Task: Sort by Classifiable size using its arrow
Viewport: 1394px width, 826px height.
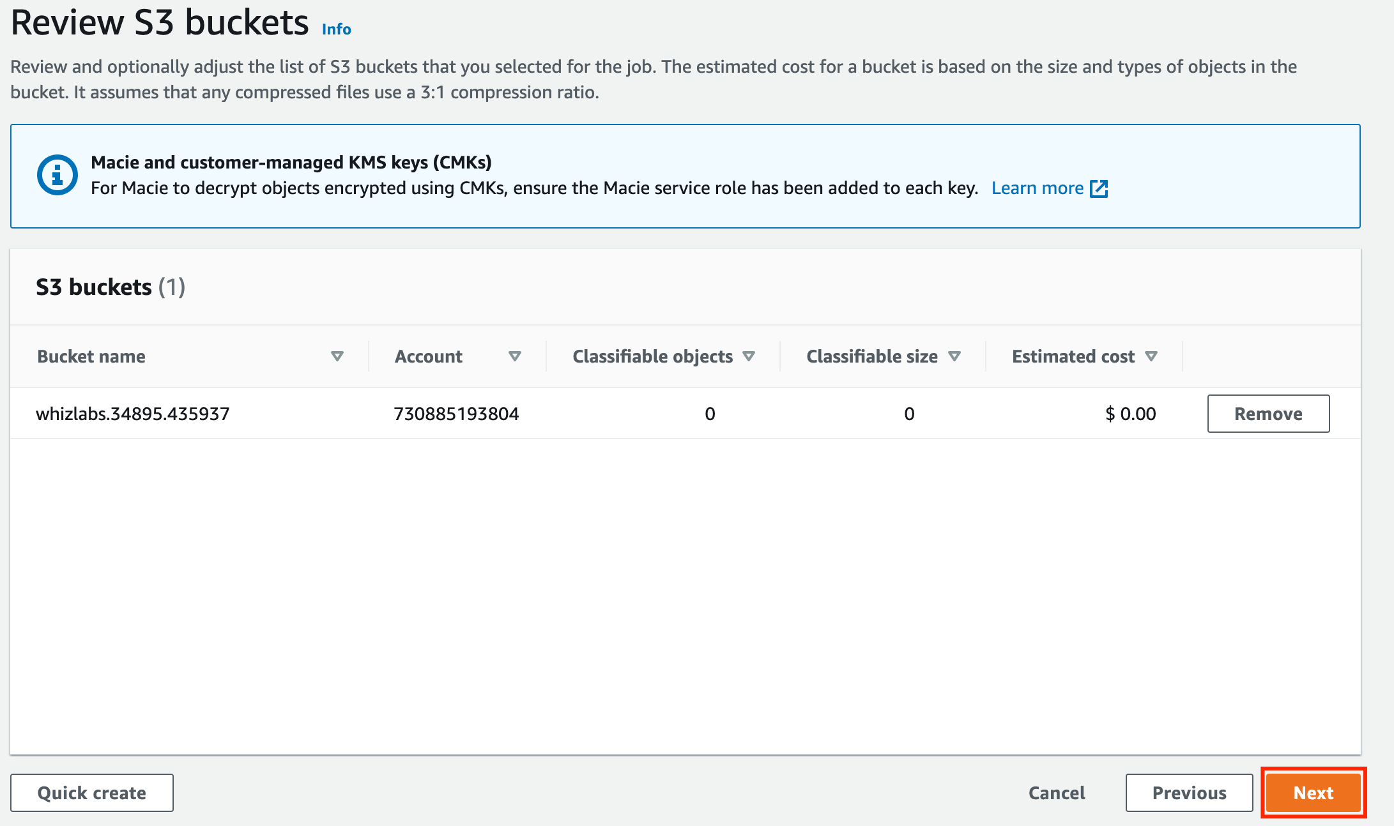Action: coord(954,356)
